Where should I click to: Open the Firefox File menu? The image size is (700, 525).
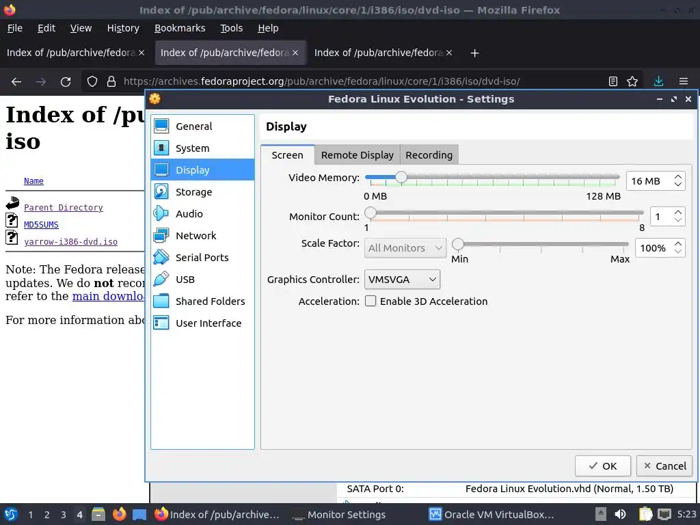pyautogui.click(x=15, y=28)
